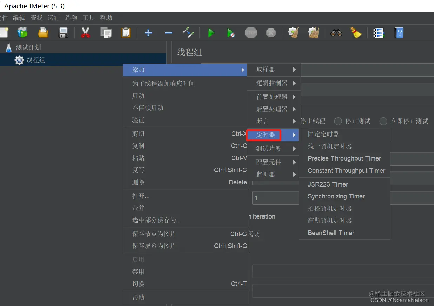Expand the 逻辑控制器 submenu
The image size is (434, 306).
pyautogui.click(x=274, y=83)
